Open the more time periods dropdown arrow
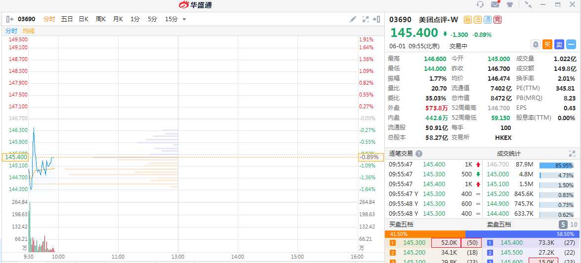 coord(185,19)
